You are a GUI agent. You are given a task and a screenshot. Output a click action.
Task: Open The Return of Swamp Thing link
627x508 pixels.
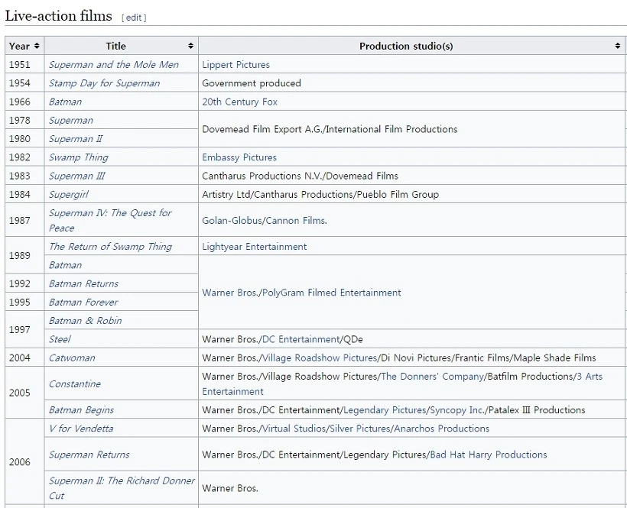click(110, 247)
